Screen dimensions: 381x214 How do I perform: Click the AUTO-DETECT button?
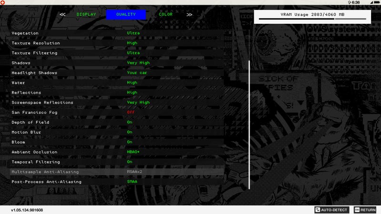(331, 210)
